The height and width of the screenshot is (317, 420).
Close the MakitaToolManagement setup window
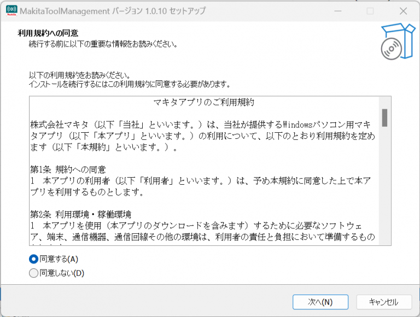(403, 11)
